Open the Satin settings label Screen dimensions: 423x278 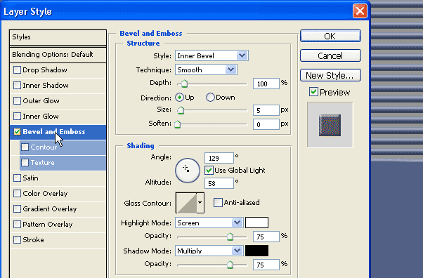(30, 178)
